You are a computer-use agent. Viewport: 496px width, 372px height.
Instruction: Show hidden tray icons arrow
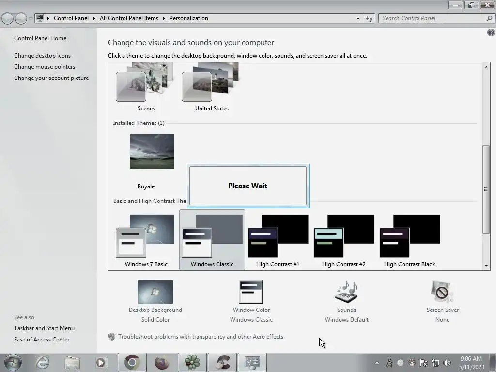click(377, 363)
